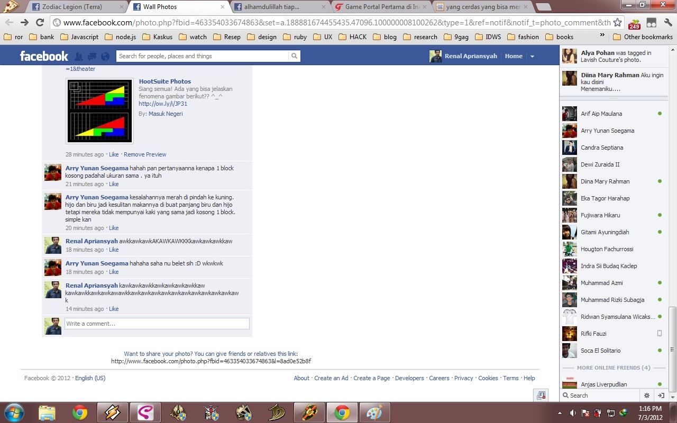677x423 pixels.
Task: Open the Facebook account dropdown arrow
Action: 532,57
